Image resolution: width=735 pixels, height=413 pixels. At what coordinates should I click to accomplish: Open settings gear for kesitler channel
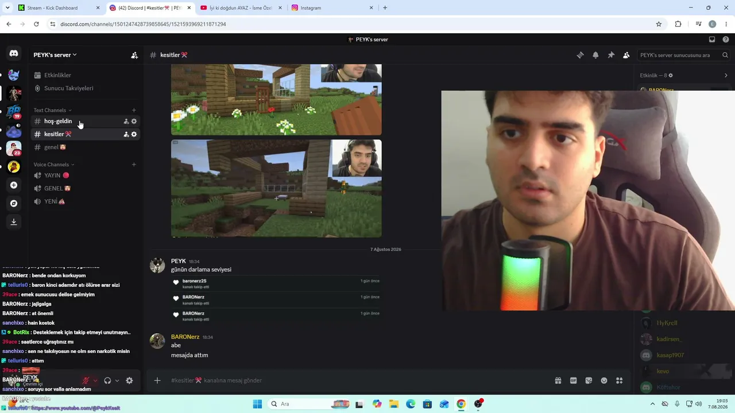[134, 134]
